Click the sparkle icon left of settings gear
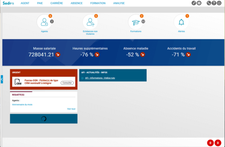 194,3
